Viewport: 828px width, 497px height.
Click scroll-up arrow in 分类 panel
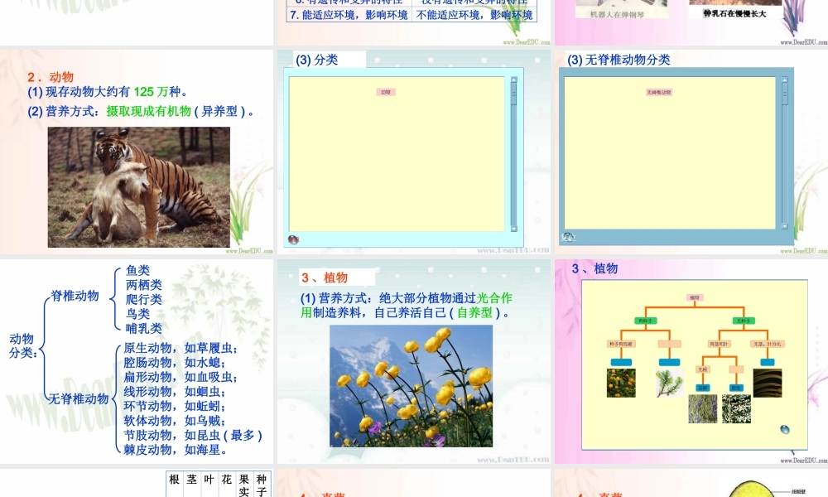(x=513, y=81)
